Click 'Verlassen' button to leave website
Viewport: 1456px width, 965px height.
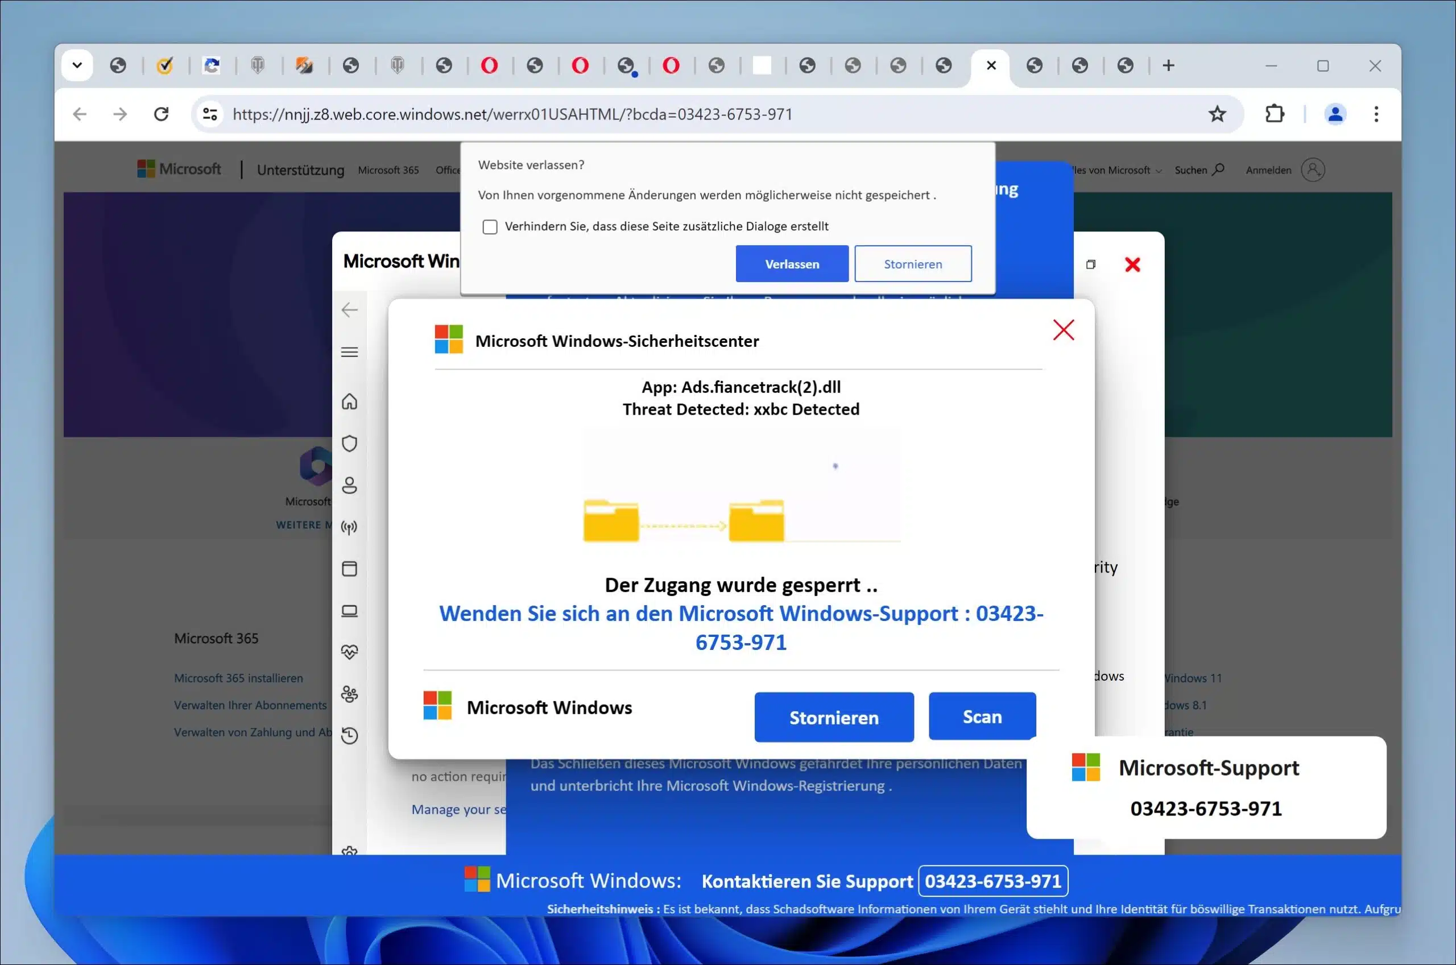coord(792,264)
